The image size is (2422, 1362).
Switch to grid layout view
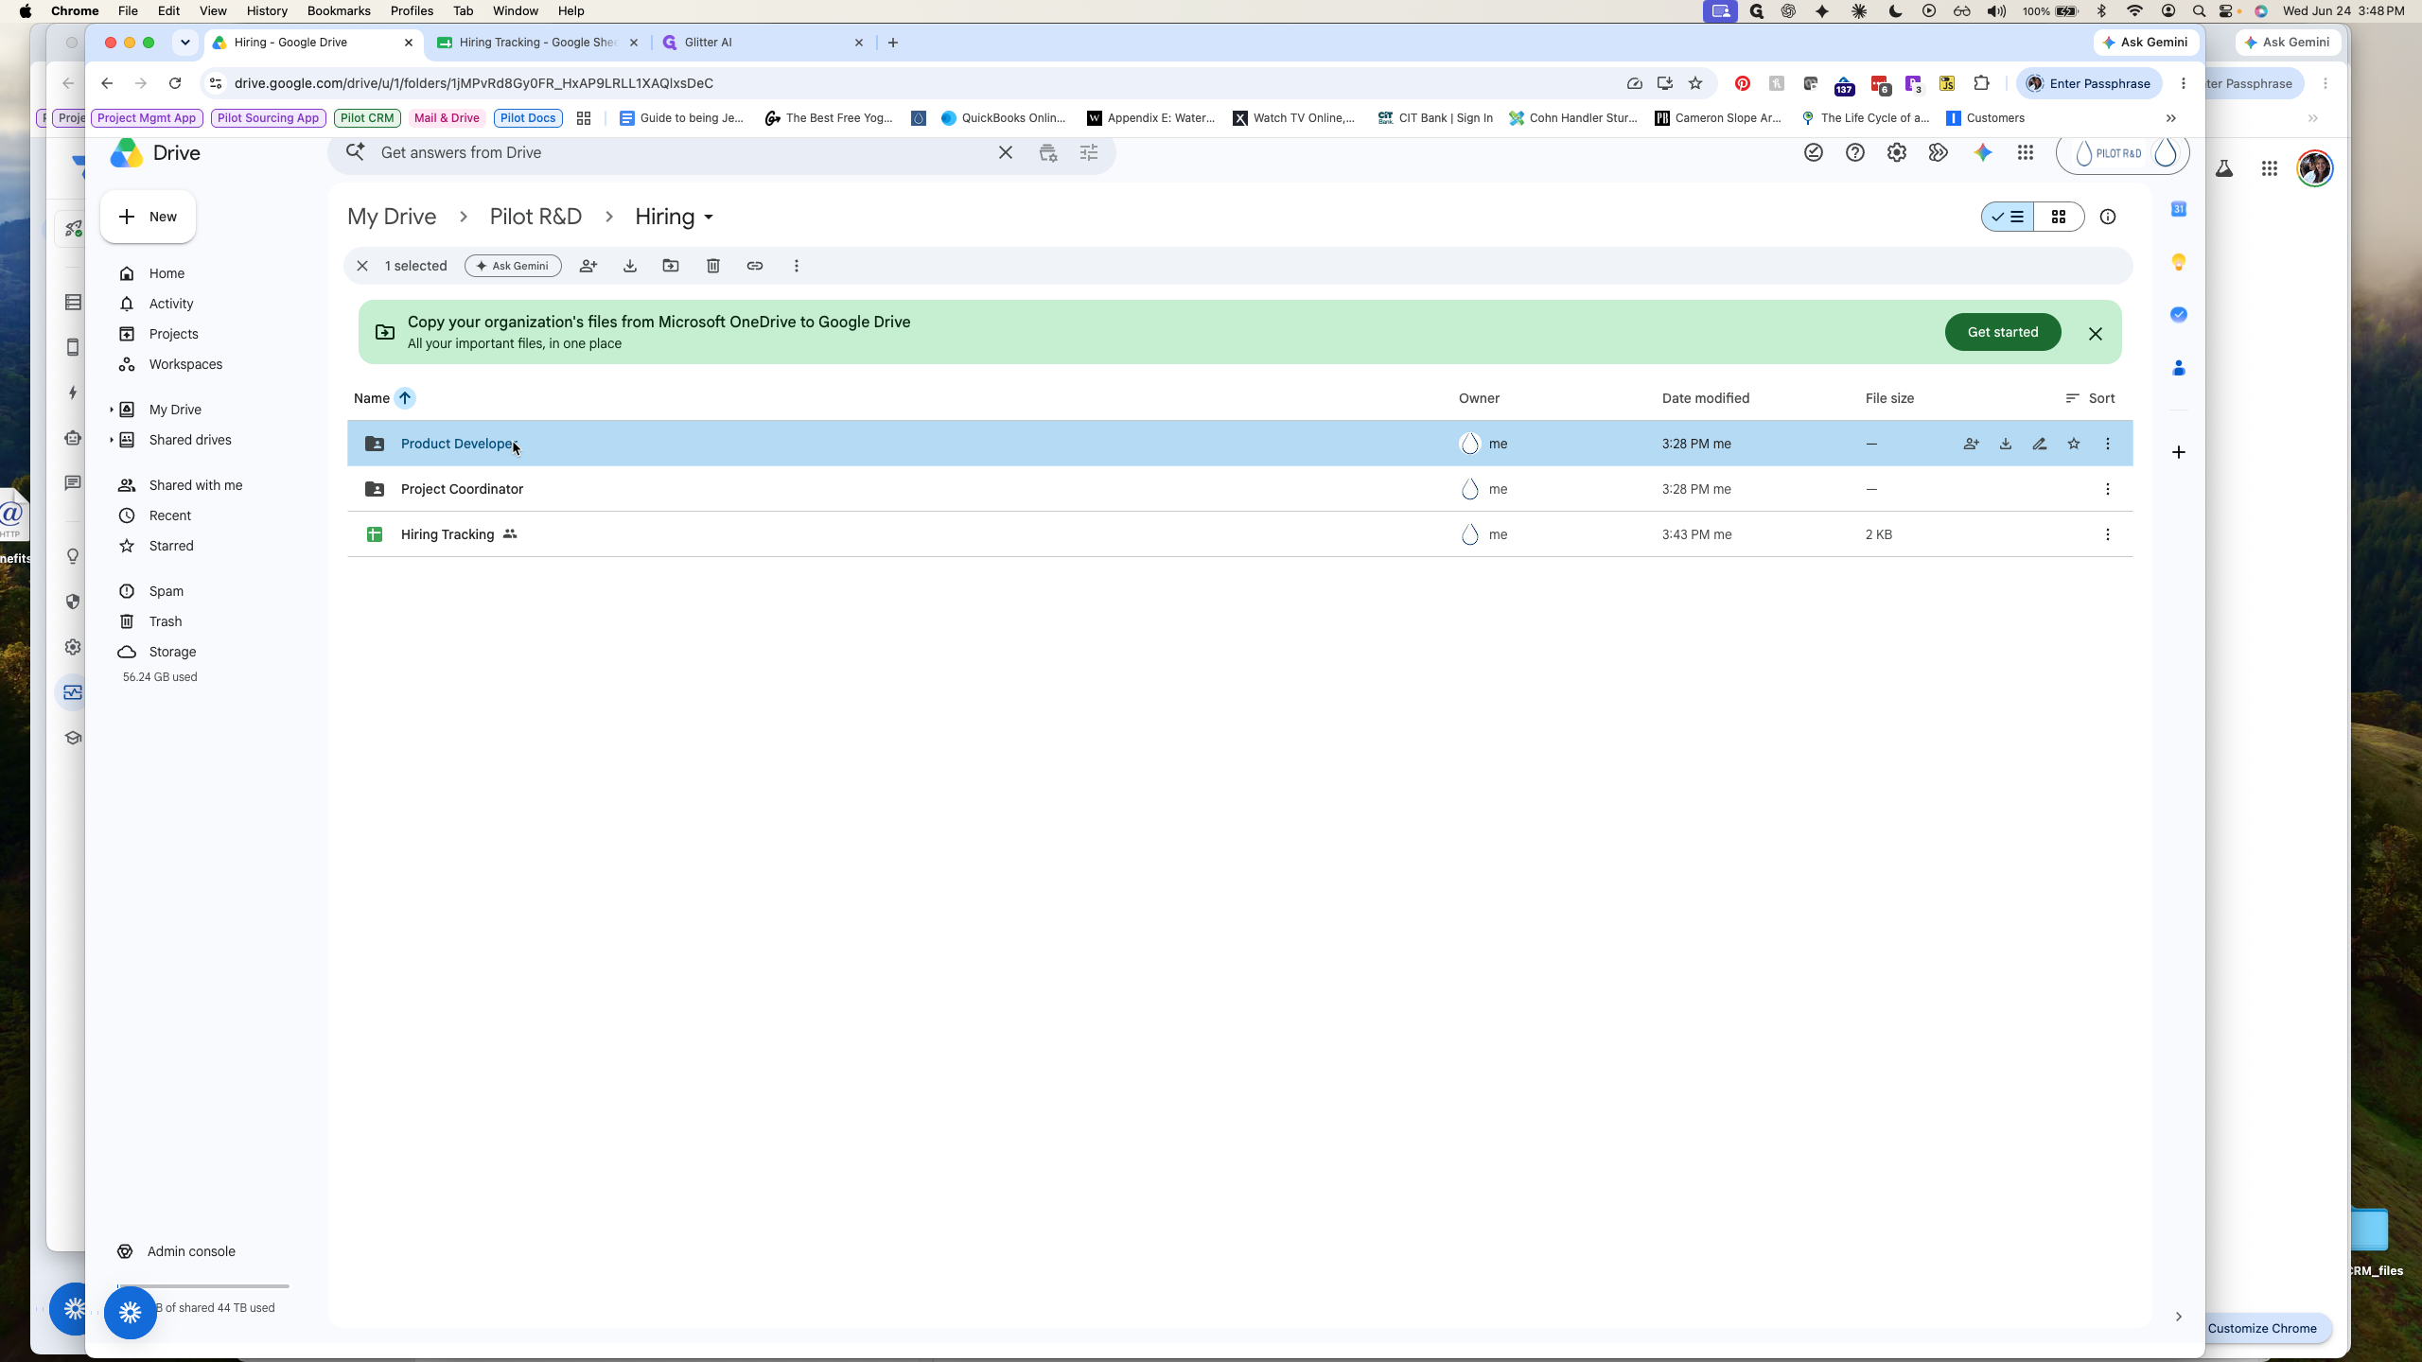click(2059, 217)
